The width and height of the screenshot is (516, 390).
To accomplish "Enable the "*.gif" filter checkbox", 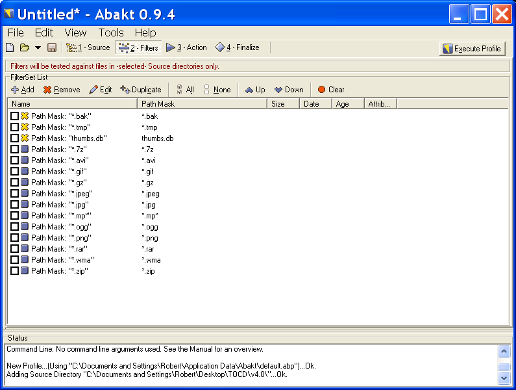I will (14, 172).
